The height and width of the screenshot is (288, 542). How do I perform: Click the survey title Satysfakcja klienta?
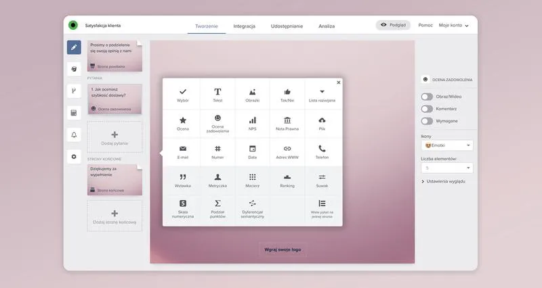tap(103, 26)
